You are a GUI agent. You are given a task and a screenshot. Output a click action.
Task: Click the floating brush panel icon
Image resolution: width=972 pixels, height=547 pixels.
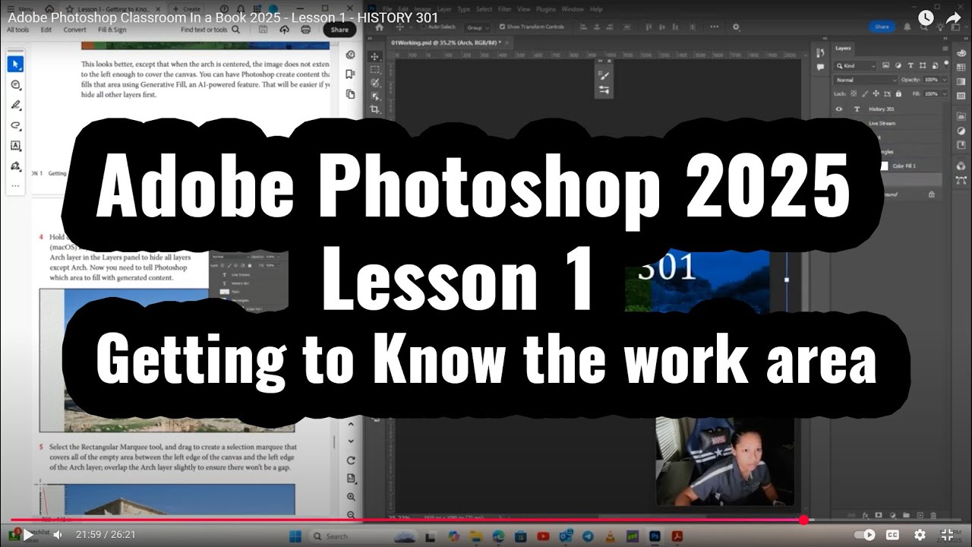coord(604,75)
